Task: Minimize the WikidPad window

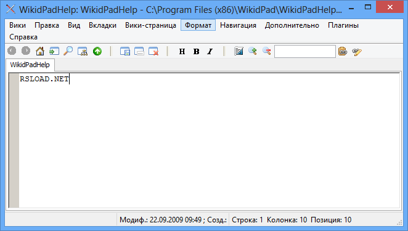Action: click(x=351, y=8)
